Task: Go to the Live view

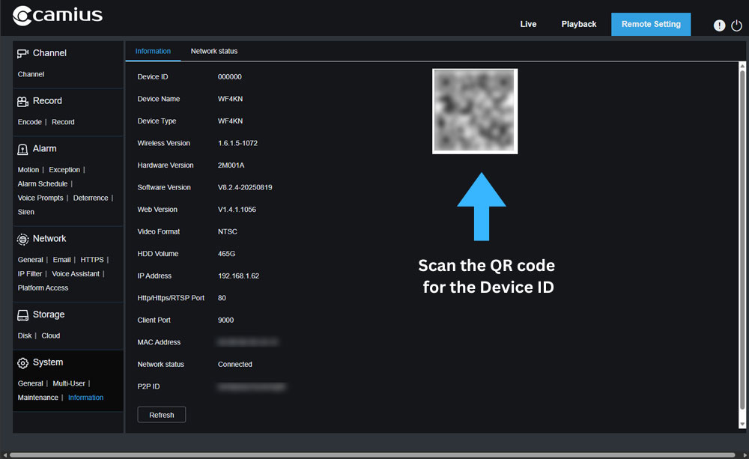Action: coord(528,24)
